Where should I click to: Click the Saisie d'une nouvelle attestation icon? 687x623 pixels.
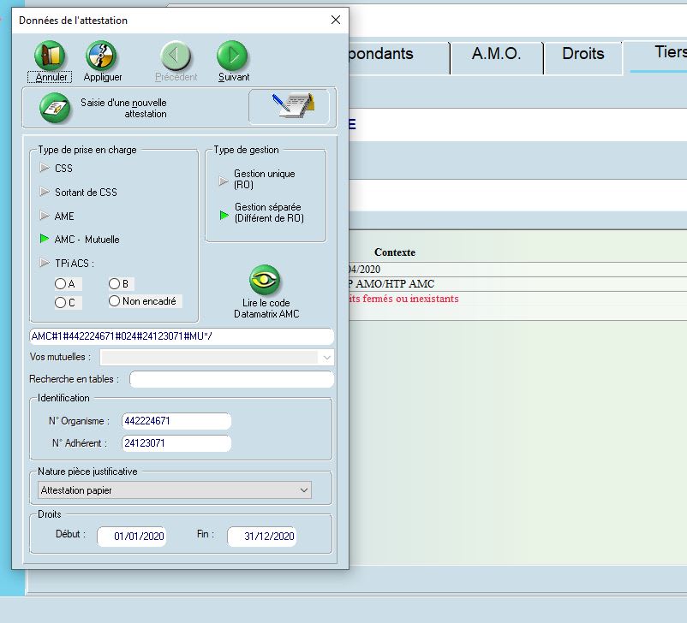pos(55,108)
